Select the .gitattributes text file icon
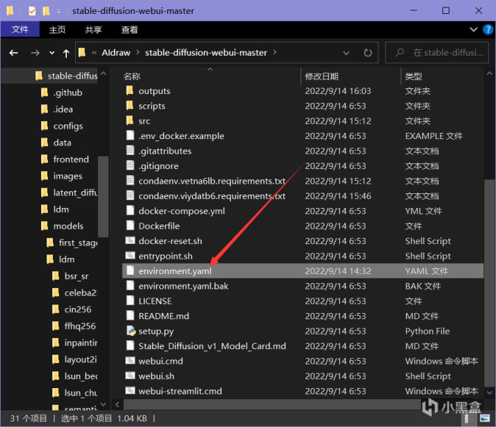The width and height of the screenshot is (496, 427). pos(130,150)
